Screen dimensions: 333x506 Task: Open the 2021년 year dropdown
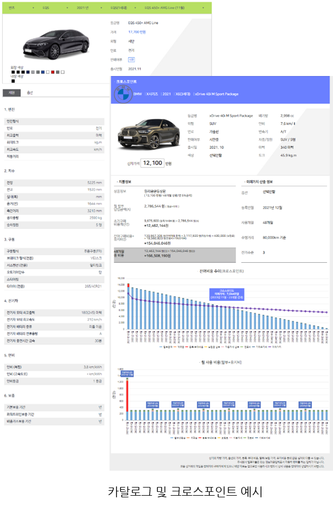90,8
